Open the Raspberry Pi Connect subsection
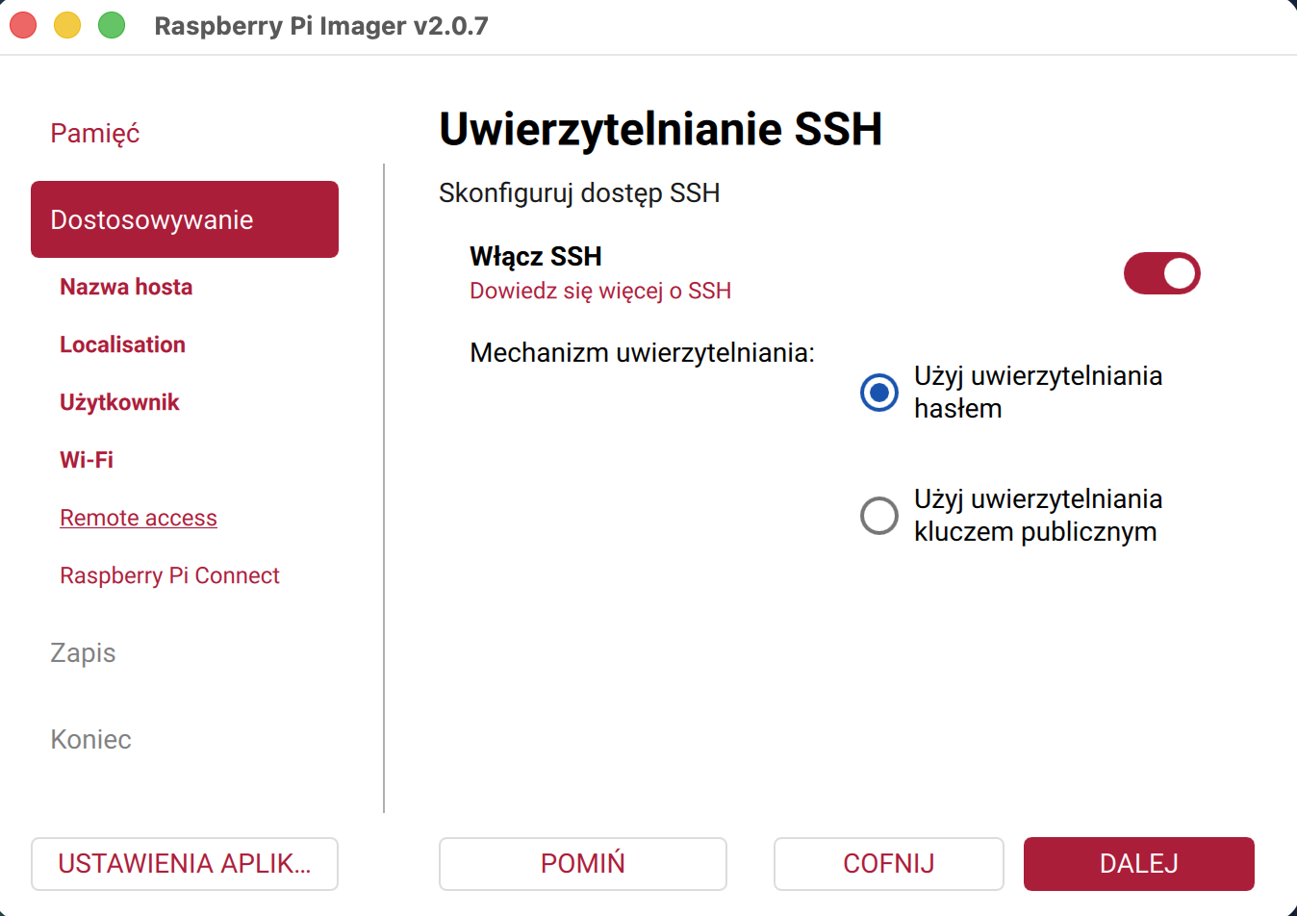 coord(169,575)
